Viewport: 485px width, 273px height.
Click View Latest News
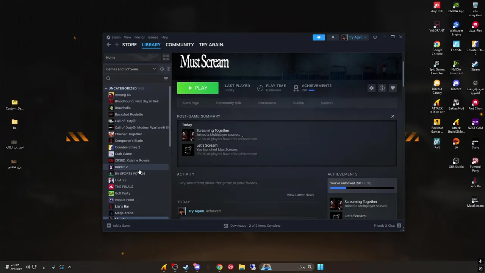tap(300, 195)
